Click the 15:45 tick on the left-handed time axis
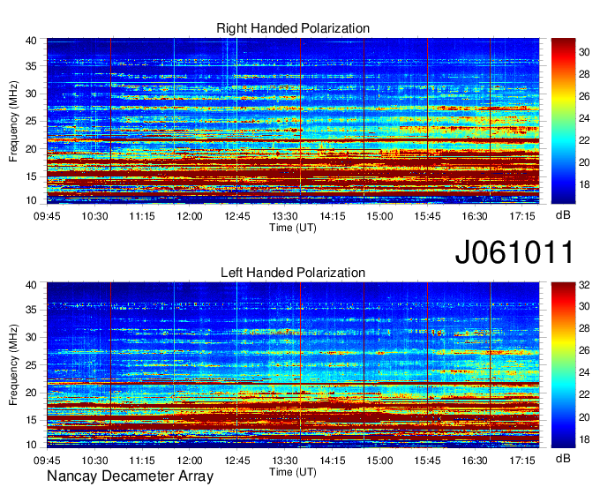 pos(427,461)
